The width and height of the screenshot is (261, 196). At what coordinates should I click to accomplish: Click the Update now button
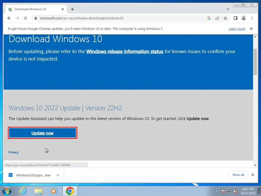43,133
